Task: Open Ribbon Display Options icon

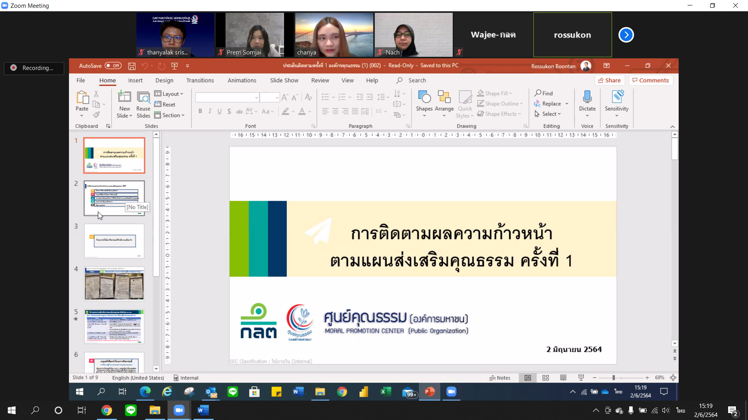Action: point(607,66)
